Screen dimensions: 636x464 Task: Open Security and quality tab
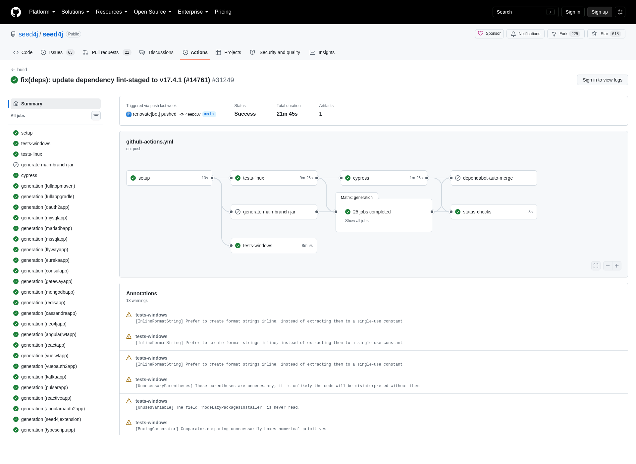coord(275,52)
